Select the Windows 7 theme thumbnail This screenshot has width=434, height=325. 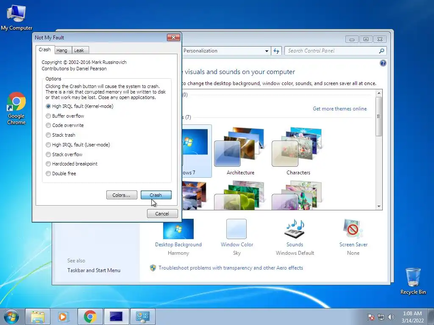[x=196, y=151]
